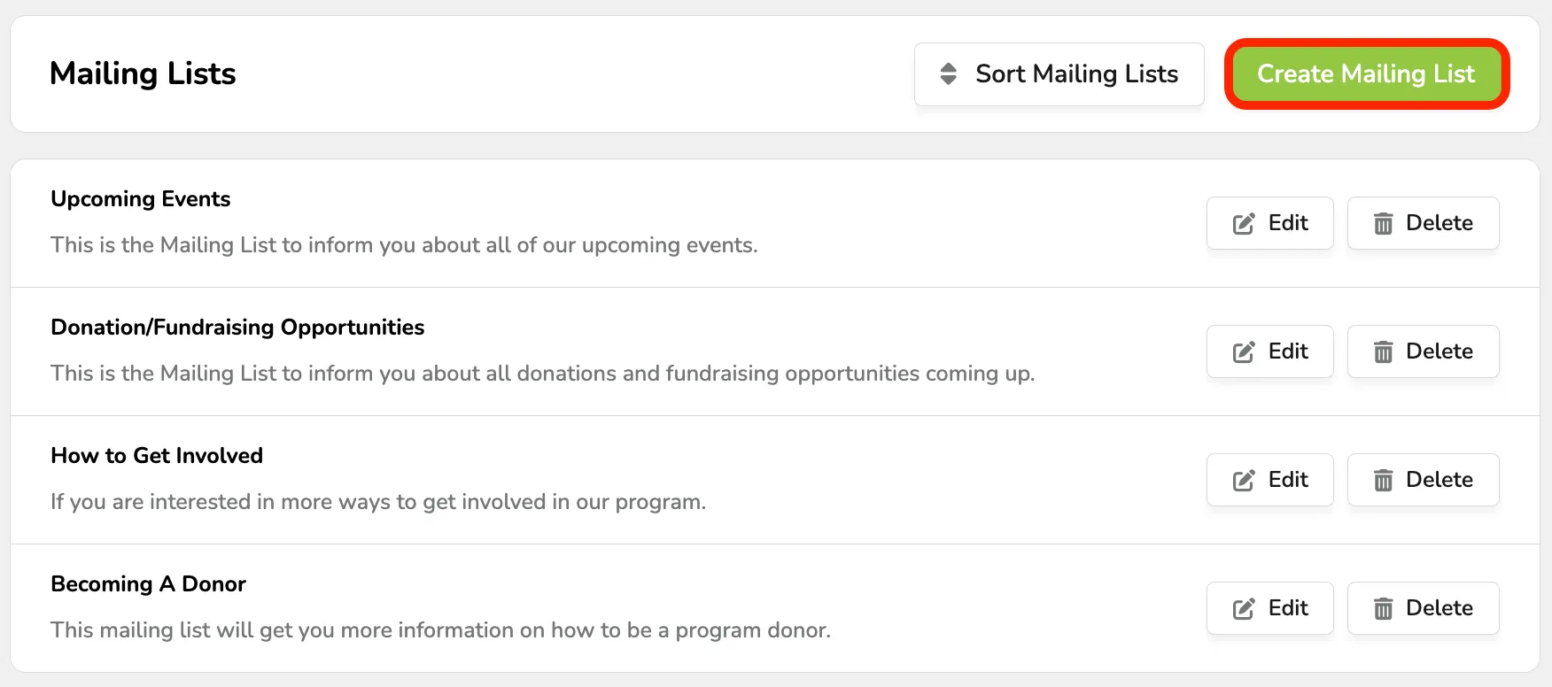Select the Upcoming Events list title
This screenshot has height=687, width=1552.
[x=141, y=199]
